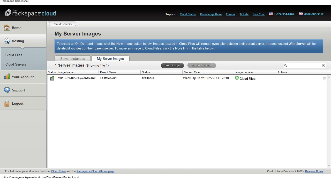This screenshot has width=331, height=179.
Task: Open the Home menu item
Action: 23,28
